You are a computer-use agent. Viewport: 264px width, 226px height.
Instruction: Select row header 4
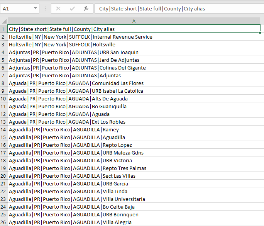(x=4, y=52)
